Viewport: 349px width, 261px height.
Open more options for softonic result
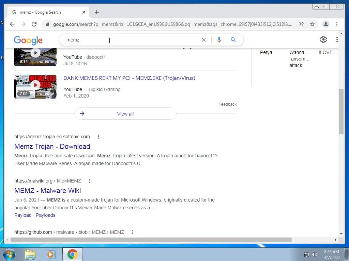click(x=98, y=137)
